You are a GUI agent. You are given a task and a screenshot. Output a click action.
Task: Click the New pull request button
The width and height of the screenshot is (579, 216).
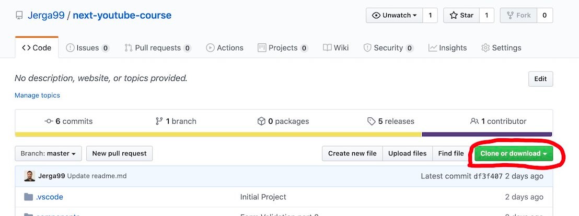click(120, 153)
